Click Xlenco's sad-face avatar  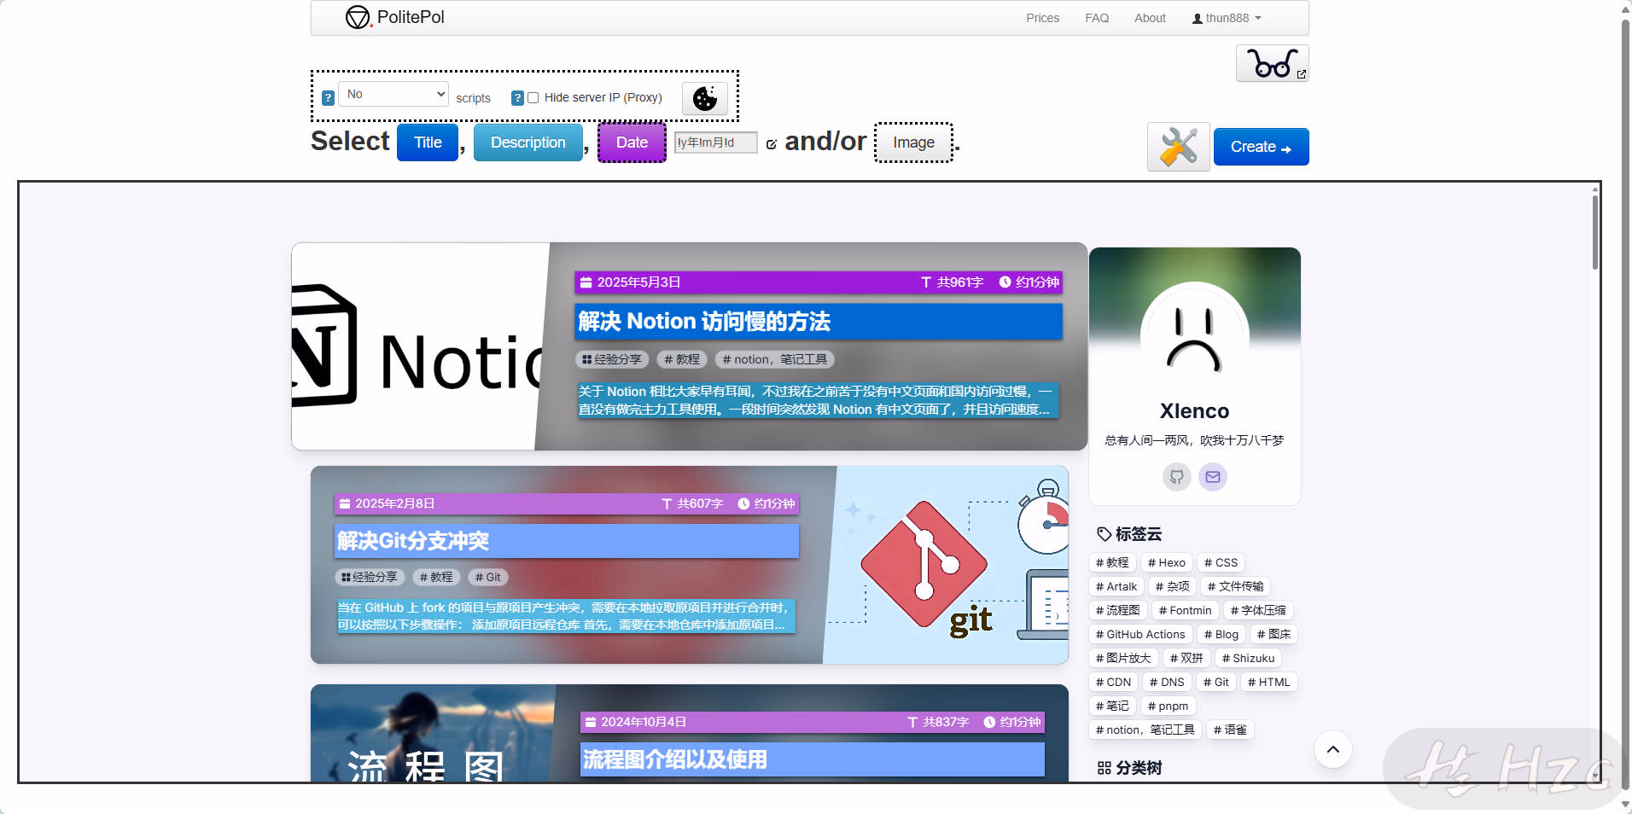tap(1194, 335)
